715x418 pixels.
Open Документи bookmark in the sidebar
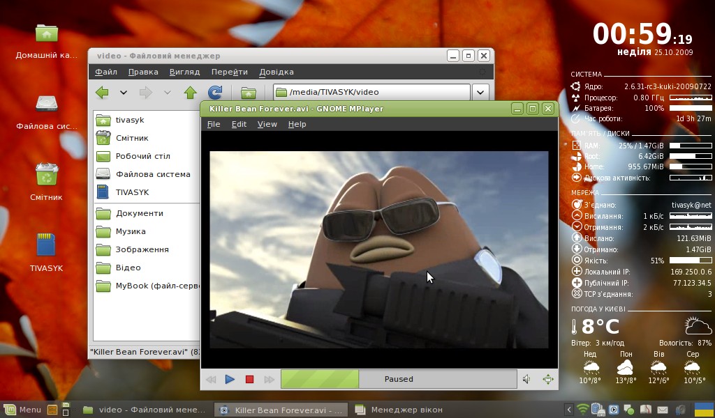pyautogui.click(x=147, y=213)
